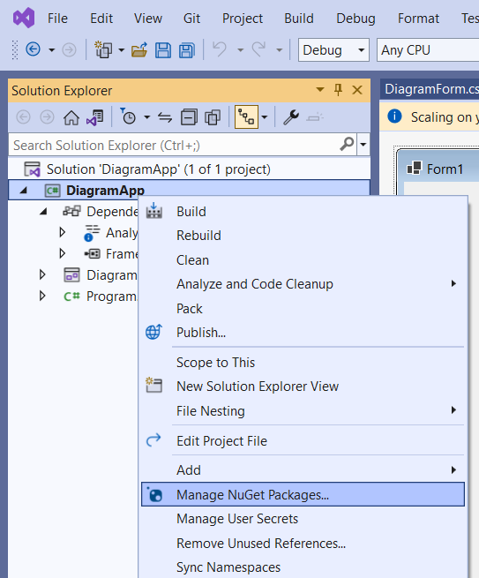Toggle auto-hide pin on Solution Explorer
The width and height of the screenshot is (479, 578).
338,90
